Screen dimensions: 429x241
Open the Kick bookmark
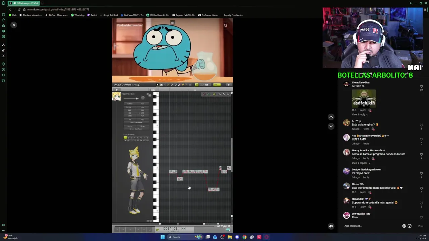13,15
